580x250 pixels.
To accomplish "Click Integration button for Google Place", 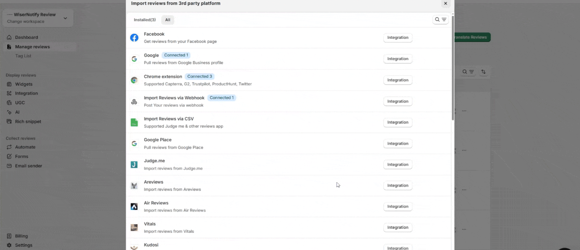I will click(397, 144).
